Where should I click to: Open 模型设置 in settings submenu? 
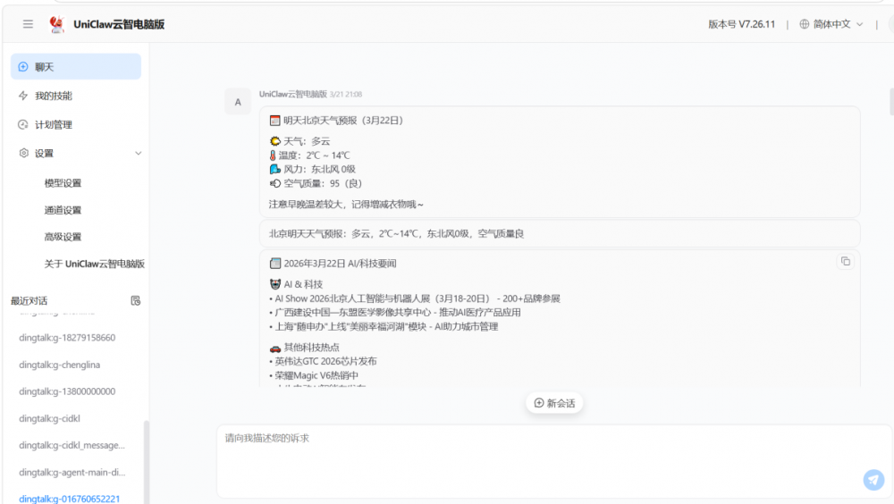[63, 183]
